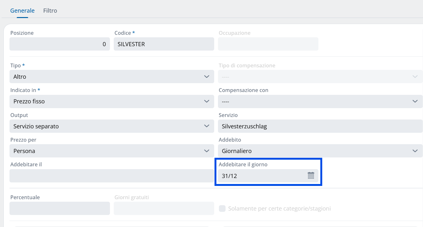Open Prezzo per dropdown showing Persona
The image size is (423, 227).
pyautogui.click(x=112, y=151)
